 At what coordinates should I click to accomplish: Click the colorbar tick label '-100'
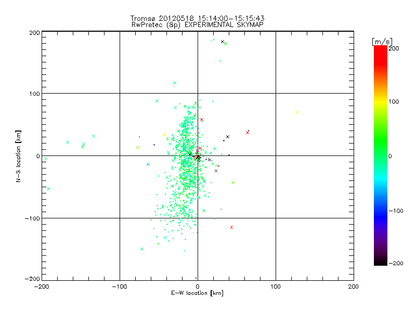tap(396, 211)
